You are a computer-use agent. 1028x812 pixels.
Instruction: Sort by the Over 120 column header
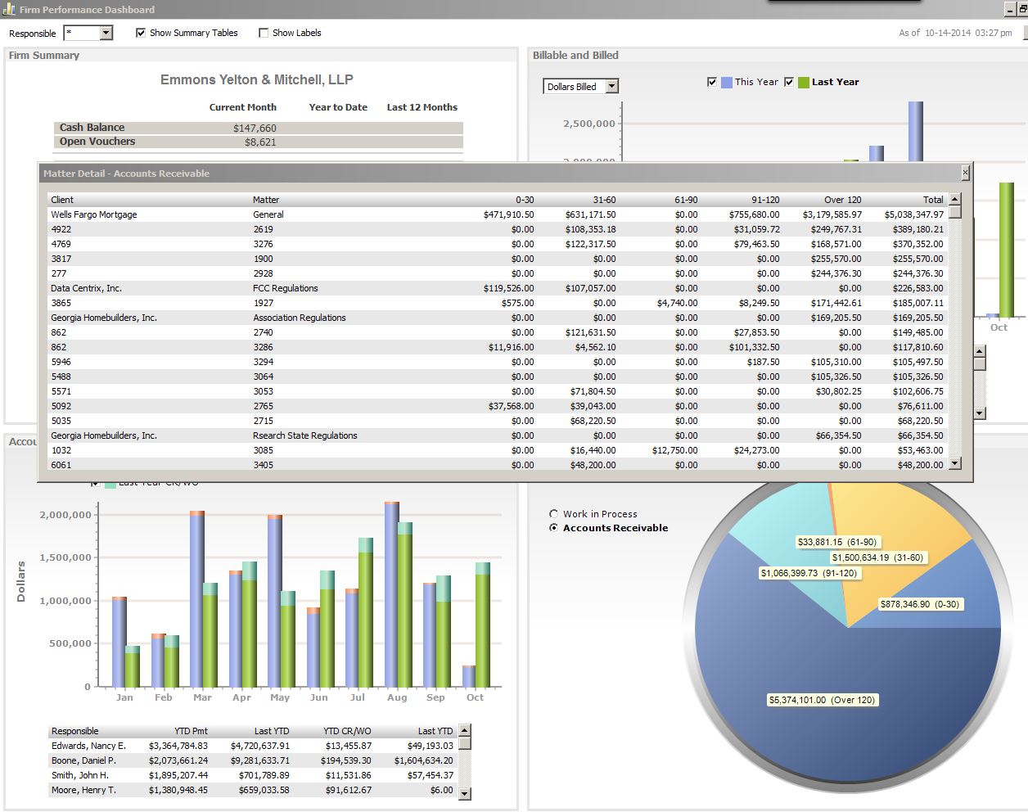point(843,200)
